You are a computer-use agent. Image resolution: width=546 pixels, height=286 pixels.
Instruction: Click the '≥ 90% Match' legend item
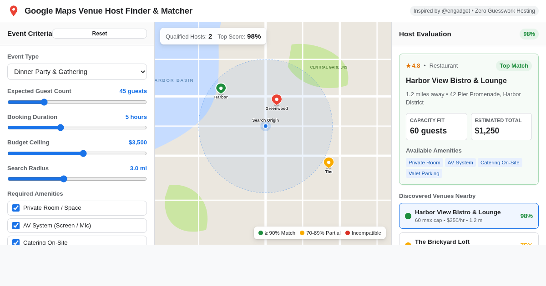point(277,233)
